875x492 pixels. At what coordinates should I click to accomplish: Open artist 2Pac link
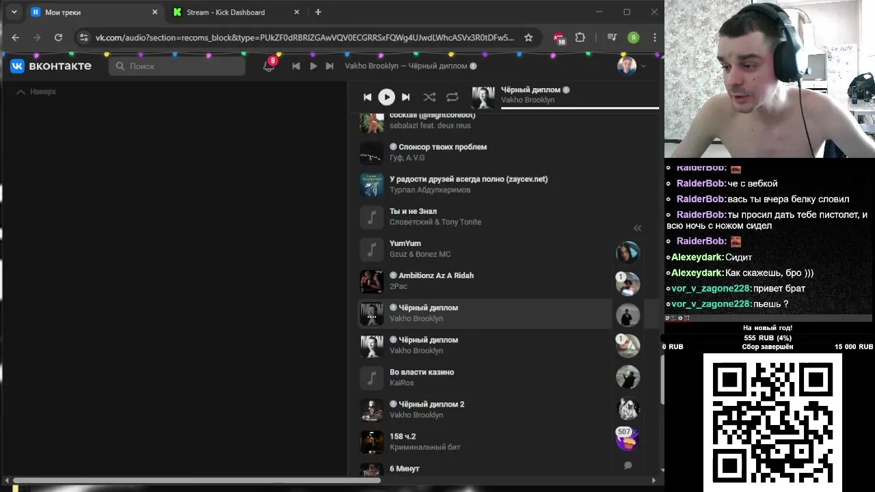pos(399,286)
